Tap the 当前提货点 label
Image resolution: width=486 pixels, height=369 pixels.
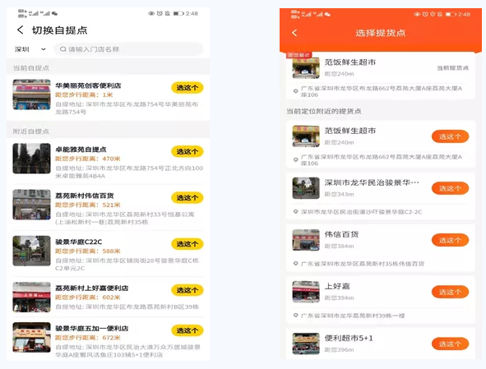tap(452, 68)
